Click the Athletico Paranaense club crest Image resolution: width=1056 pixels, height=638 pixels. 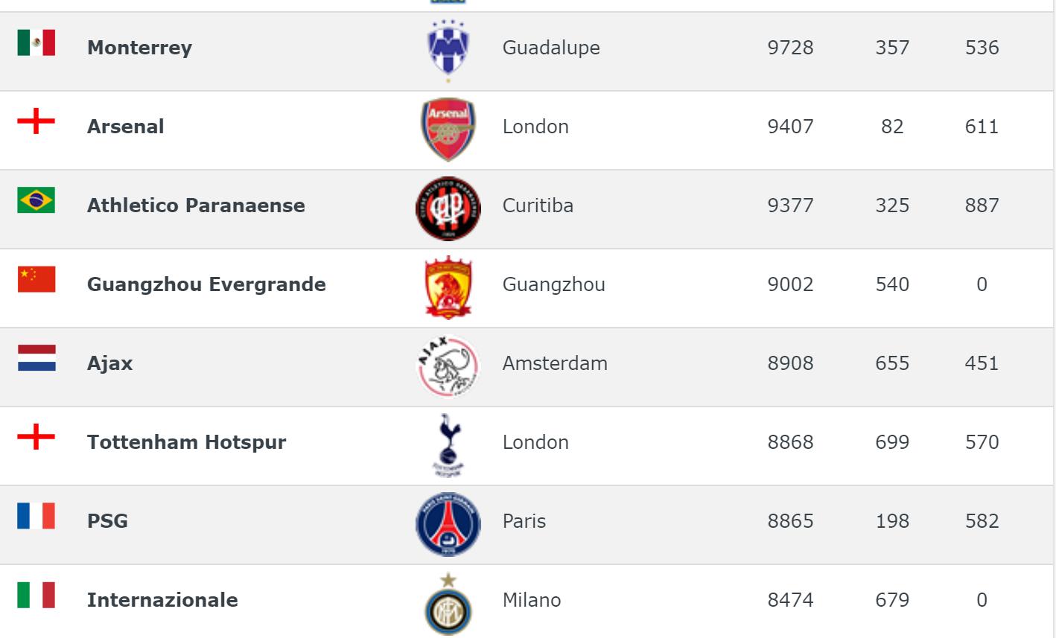448,208
